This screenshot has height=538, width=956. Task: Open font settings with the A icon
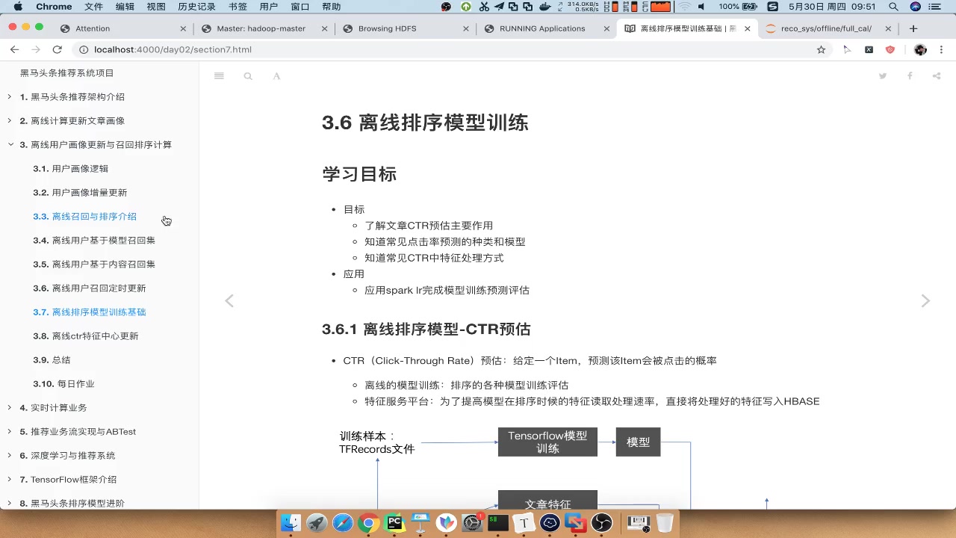click(276, 76)
